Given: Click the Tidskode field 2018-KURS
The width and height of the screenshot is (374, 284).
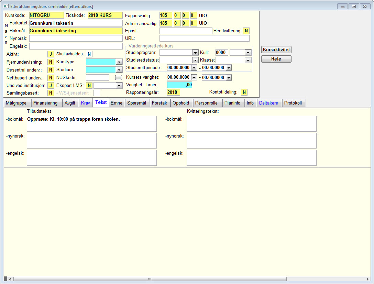Looking at the screenshot, I should point(105,15).
